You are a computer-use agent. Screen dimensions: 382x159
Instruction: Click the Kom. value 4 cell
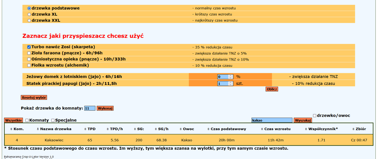pyautogui.click(x=17, y=140)
